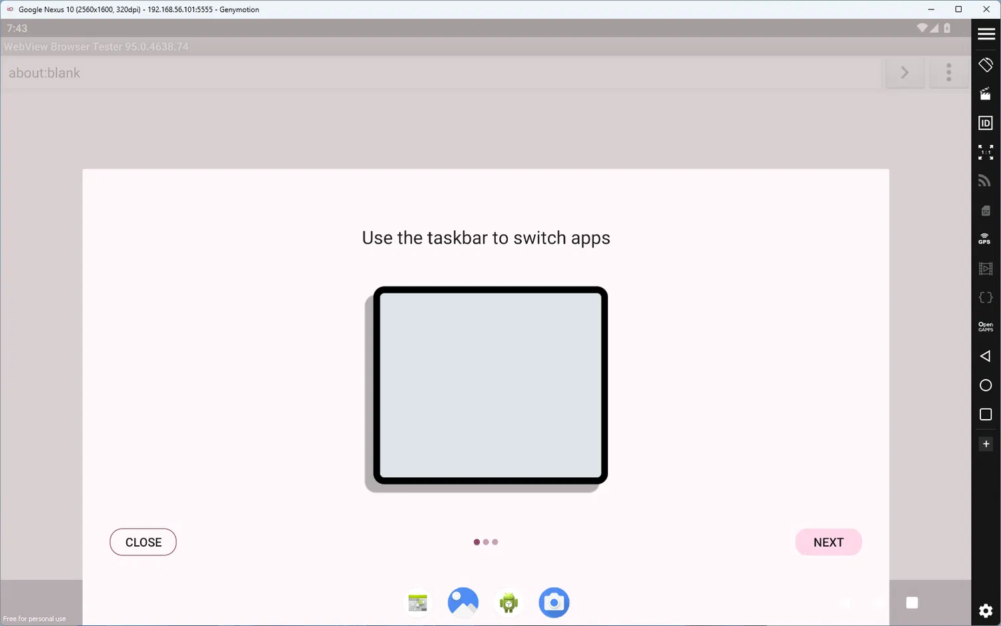Install Open GAPPS from sidebar
Viewport: 1001px width, 626px height.
986,326
